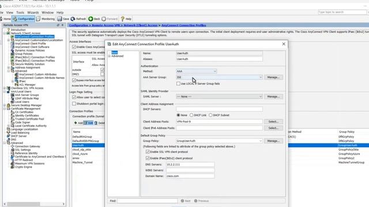Image resolution: width=369 pixels, height=207 pixels.
Task: Open the View menu
Action: (10, 13)
